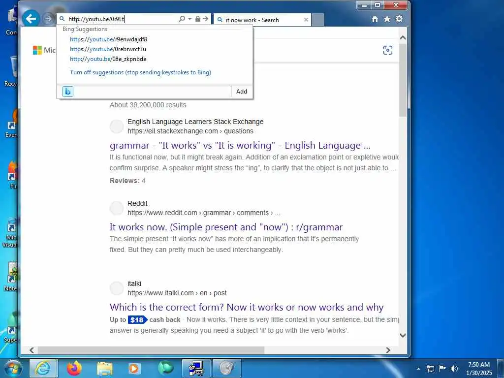Click the Stack Exchange site favicon
Screen dimensions: 504x378
click(x=116, y=126)
